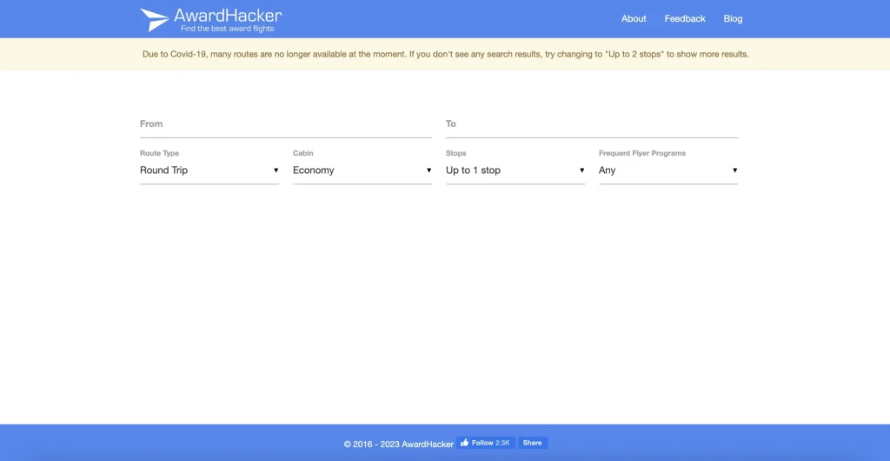Click the Facebook Follow button

coord(485,443)
